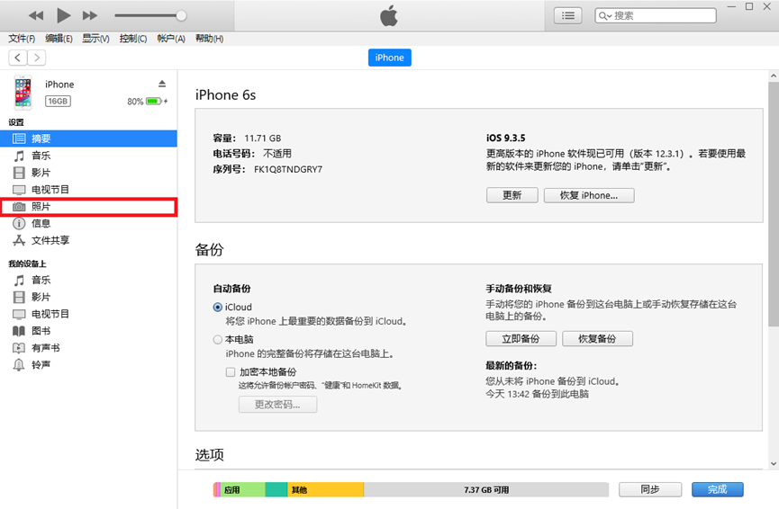This screenshot has width=779, height=509.
Task: Click the Update (更新) button
Action: (512, 195)
